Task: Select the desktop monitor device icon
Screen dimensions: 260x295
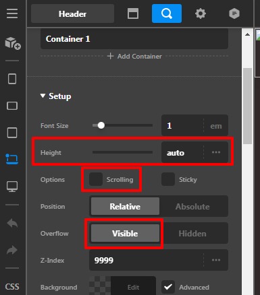Action: click(x=12, y=187)
